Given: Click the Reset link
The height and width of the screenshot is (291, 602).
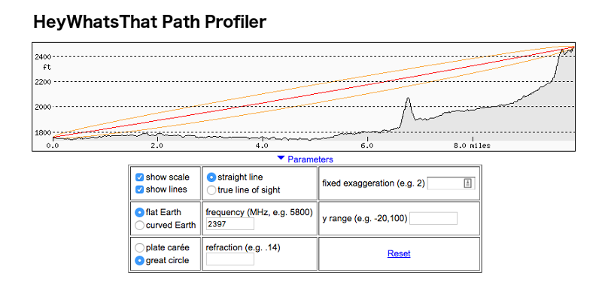Looking at the screenshot, I should tap(399, 253).
